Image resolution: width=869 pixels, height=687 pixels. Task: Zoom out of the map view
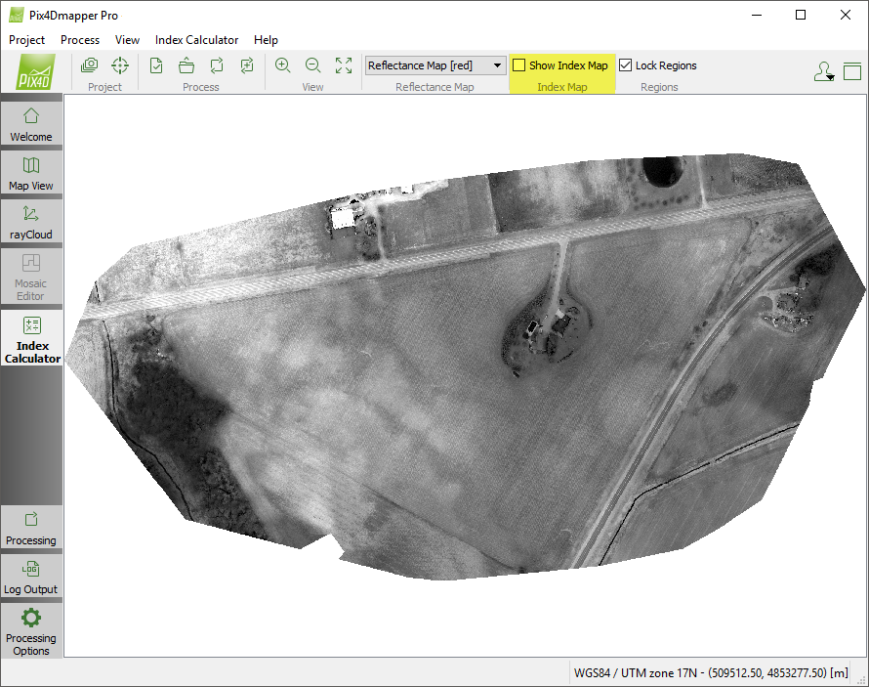coord(313,65)
